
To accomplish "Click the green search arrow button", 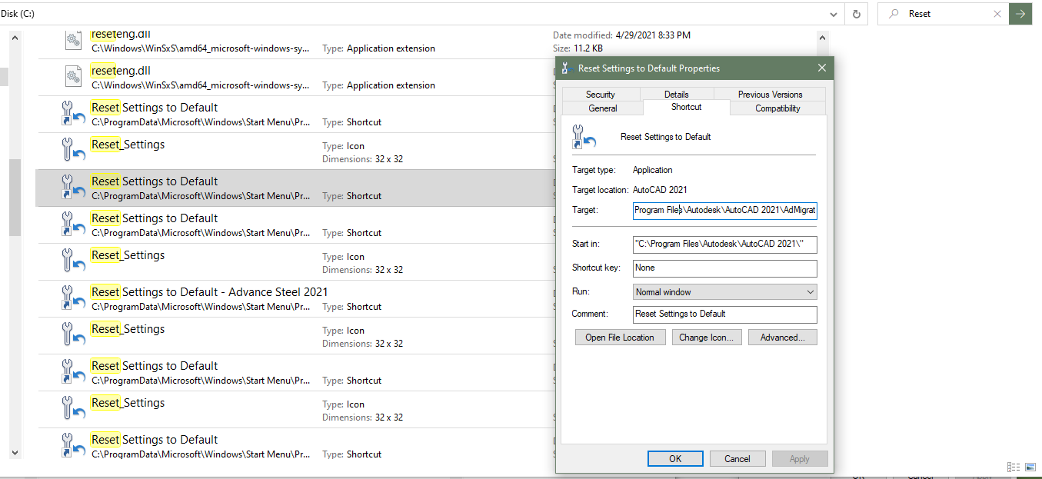I will point(1020,13).
